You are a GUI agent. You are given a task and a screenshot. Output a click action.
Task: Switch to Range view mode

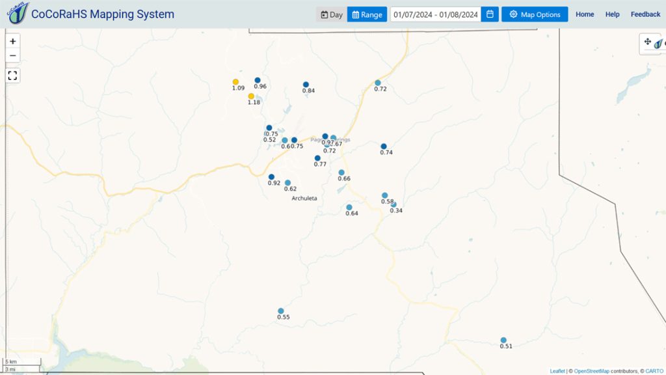367,14
